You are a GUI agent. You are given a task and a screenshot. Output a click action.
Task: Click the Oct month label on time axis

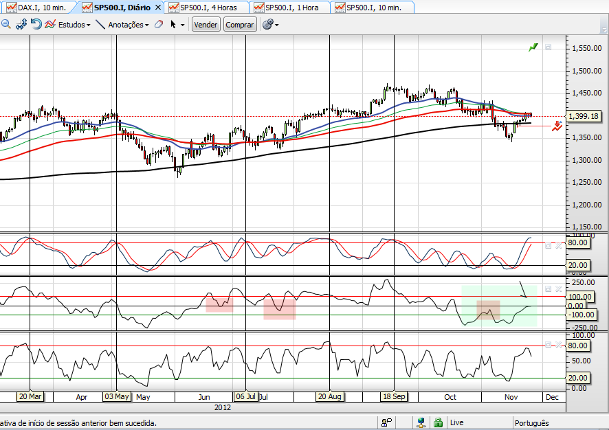(450, 397)
